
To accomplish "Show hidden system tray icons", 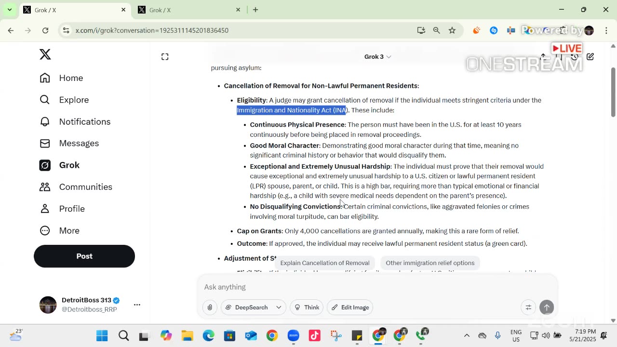I will [467, 336].
